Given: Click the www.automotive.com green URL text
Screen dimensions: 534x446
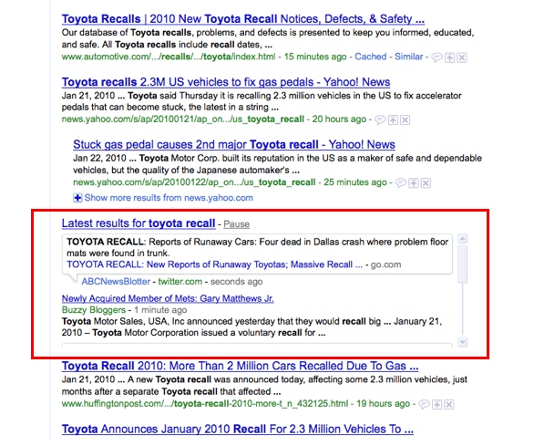Looking at the screenshot, I should [x=169, y=57].
